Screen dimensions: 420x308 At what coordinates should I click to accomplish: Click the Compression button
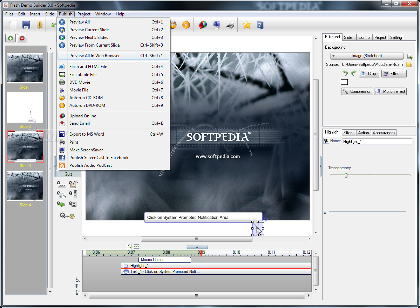pos(357,91)
